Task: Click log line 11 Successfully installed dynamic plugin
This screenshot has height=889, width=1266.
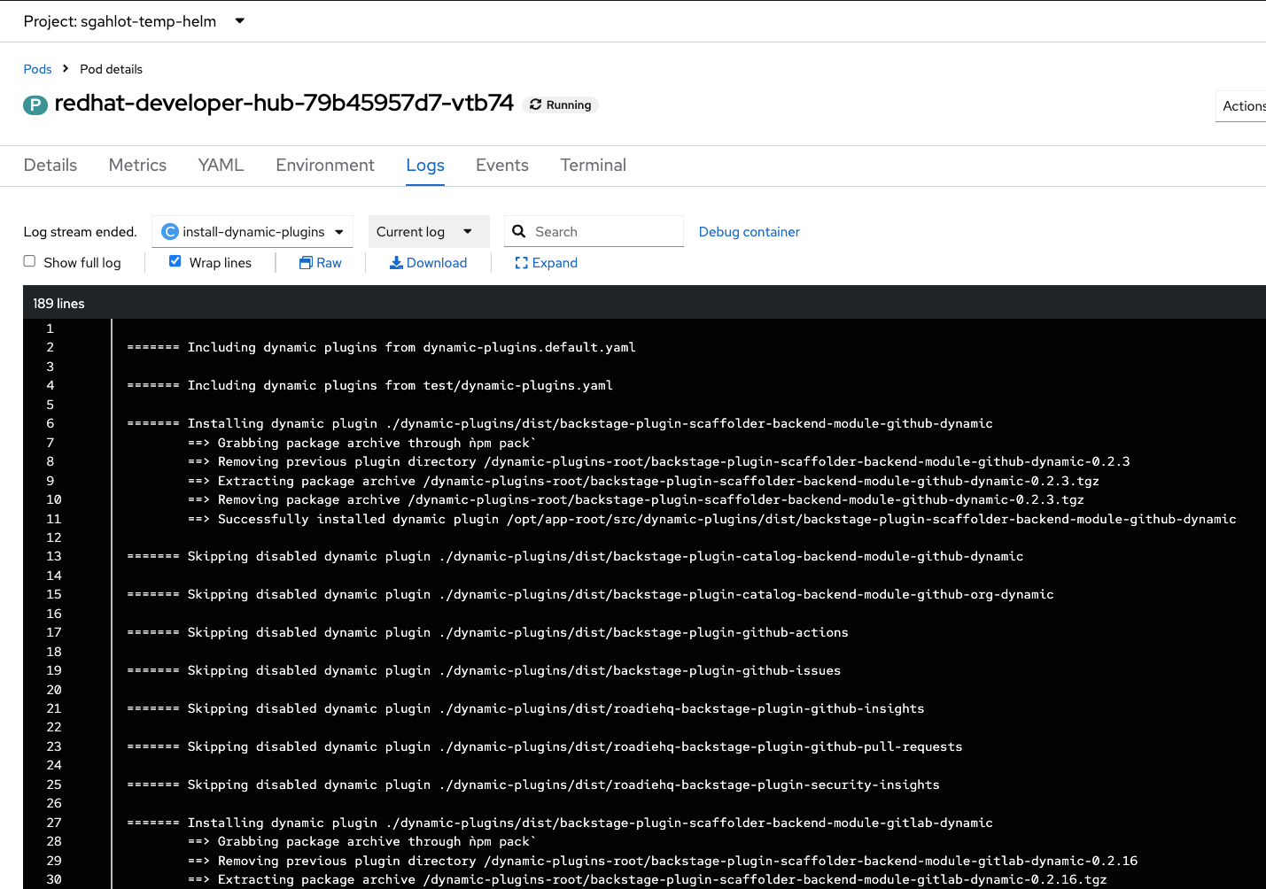Action: pos(712,520)
